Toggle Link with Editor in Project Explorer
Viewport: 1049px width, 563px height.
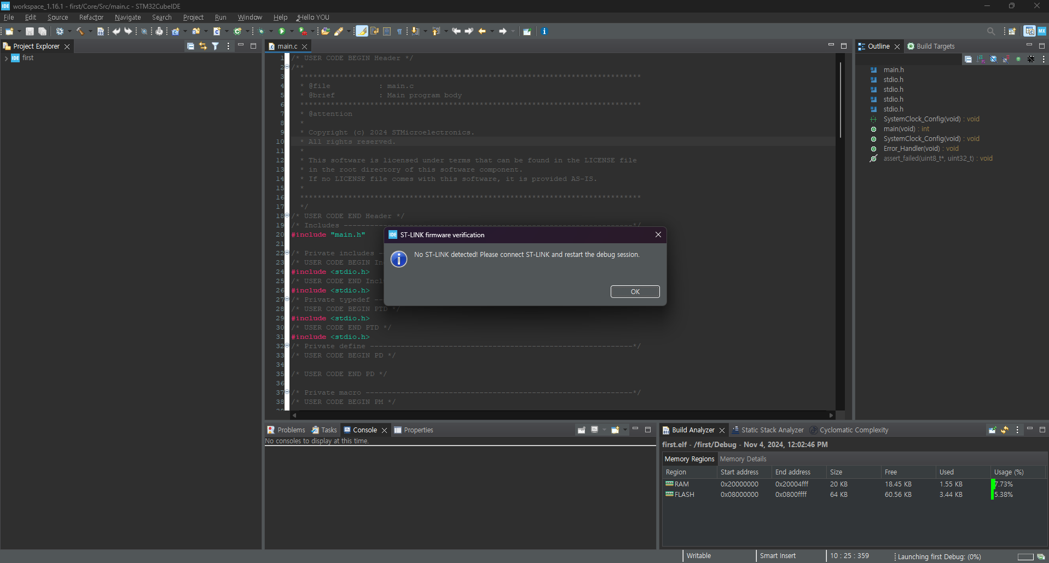pos(203,46)
